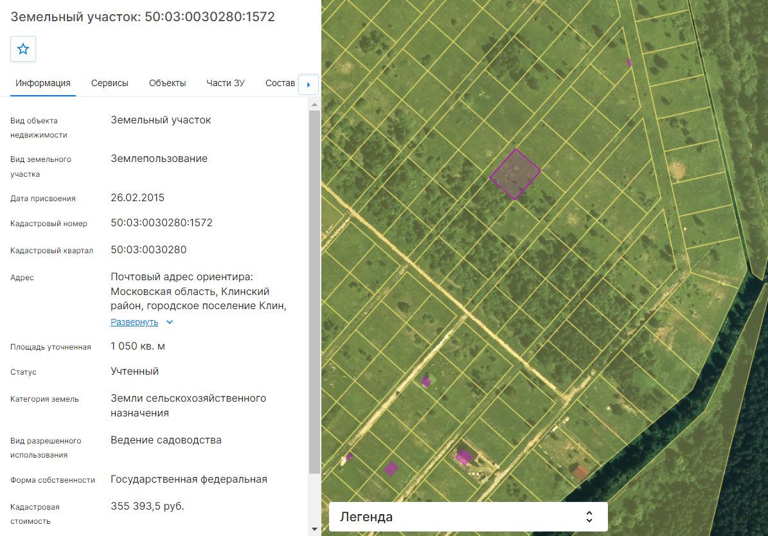The height and width of the screenshot is (536, 768).
Task: Click area value 1 050 кв. м
Action: (x=138, y=346)
